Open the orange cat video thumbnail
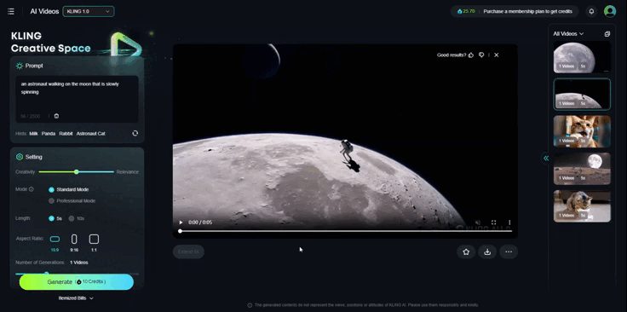 (x=582, y=131)
